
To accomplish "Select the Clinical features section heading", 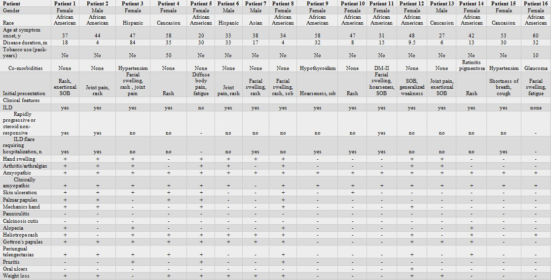I will click(22, 100).
